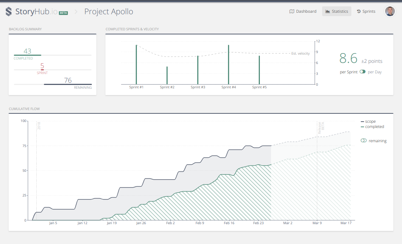Toggle the scope series in the legend
This screenshot has width=402, height=244.
coord(368,122)
